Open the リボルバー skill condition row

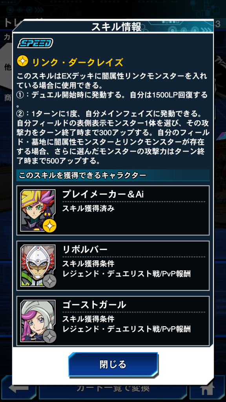tap(113, 266)
